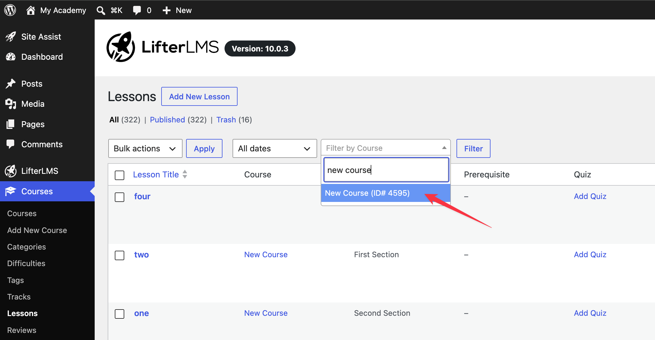This screenshot has height=340, width=655.
Task: Click the WordPress logo icon
Action: 10,10
